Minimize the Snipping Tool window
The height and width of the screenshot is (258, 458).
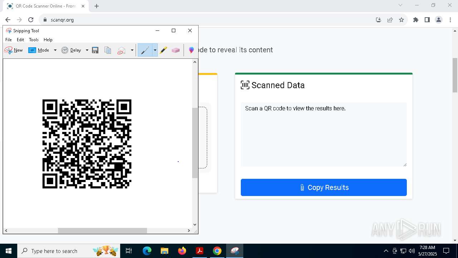click(157, 30)
